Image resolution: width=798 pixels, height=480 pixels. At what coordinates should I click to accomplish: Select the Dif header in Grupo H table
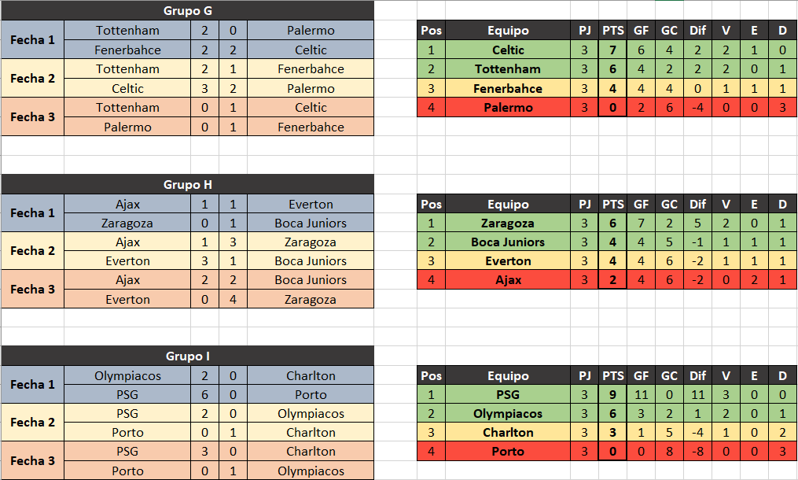[x=697, y=205]
